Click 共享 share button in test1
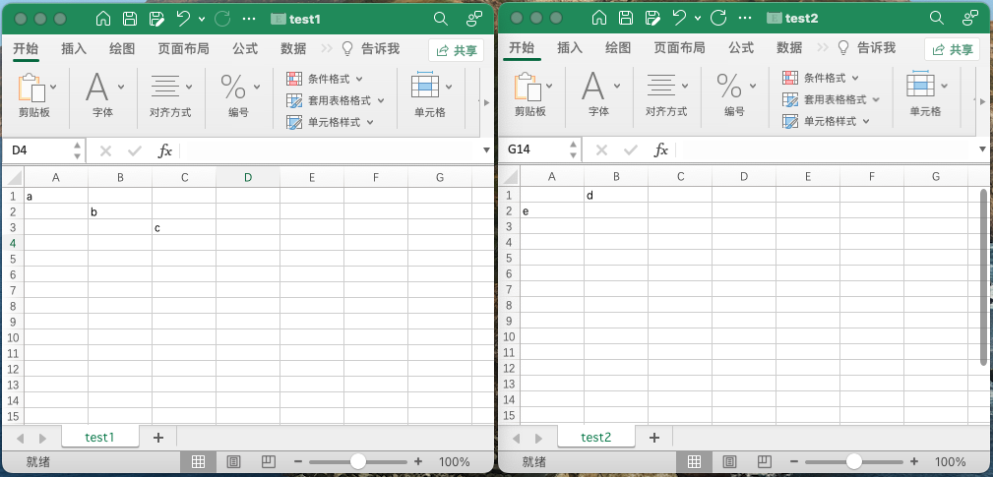The width and height of the screenshot is (993, 477). pyautogui.click(x=456, y=50)
